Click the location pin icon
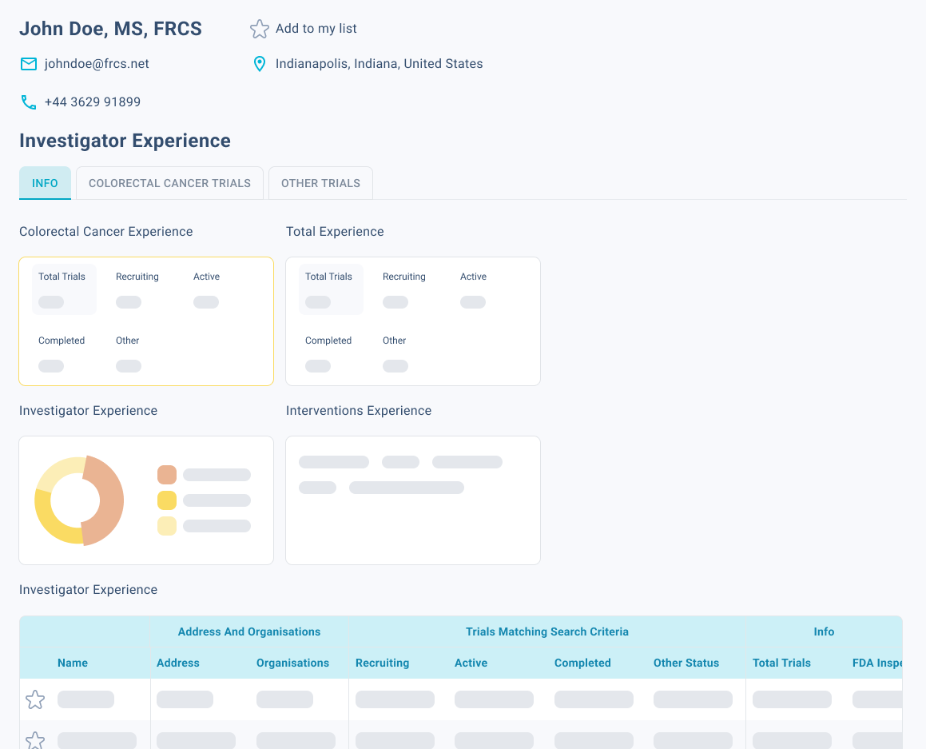 point(260,64)
